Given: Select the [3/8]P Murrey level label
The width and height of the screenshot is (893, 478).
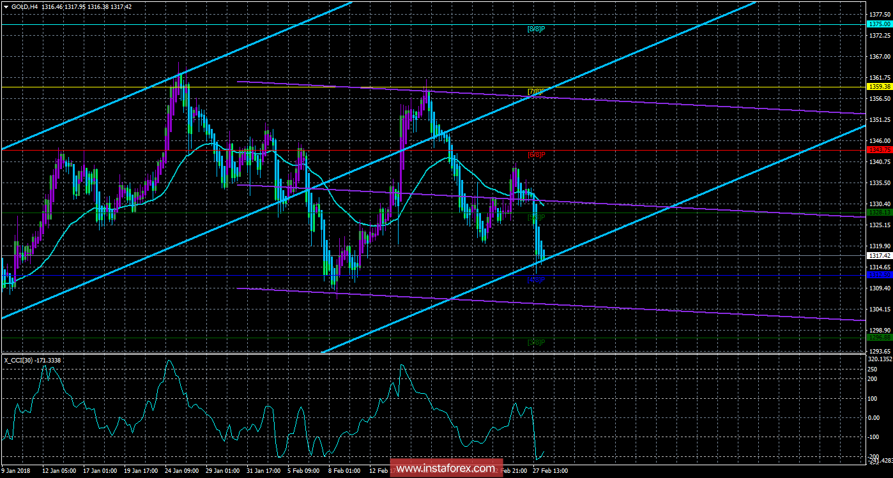Looking at the screenshot, I should click(x=535, y=342).
